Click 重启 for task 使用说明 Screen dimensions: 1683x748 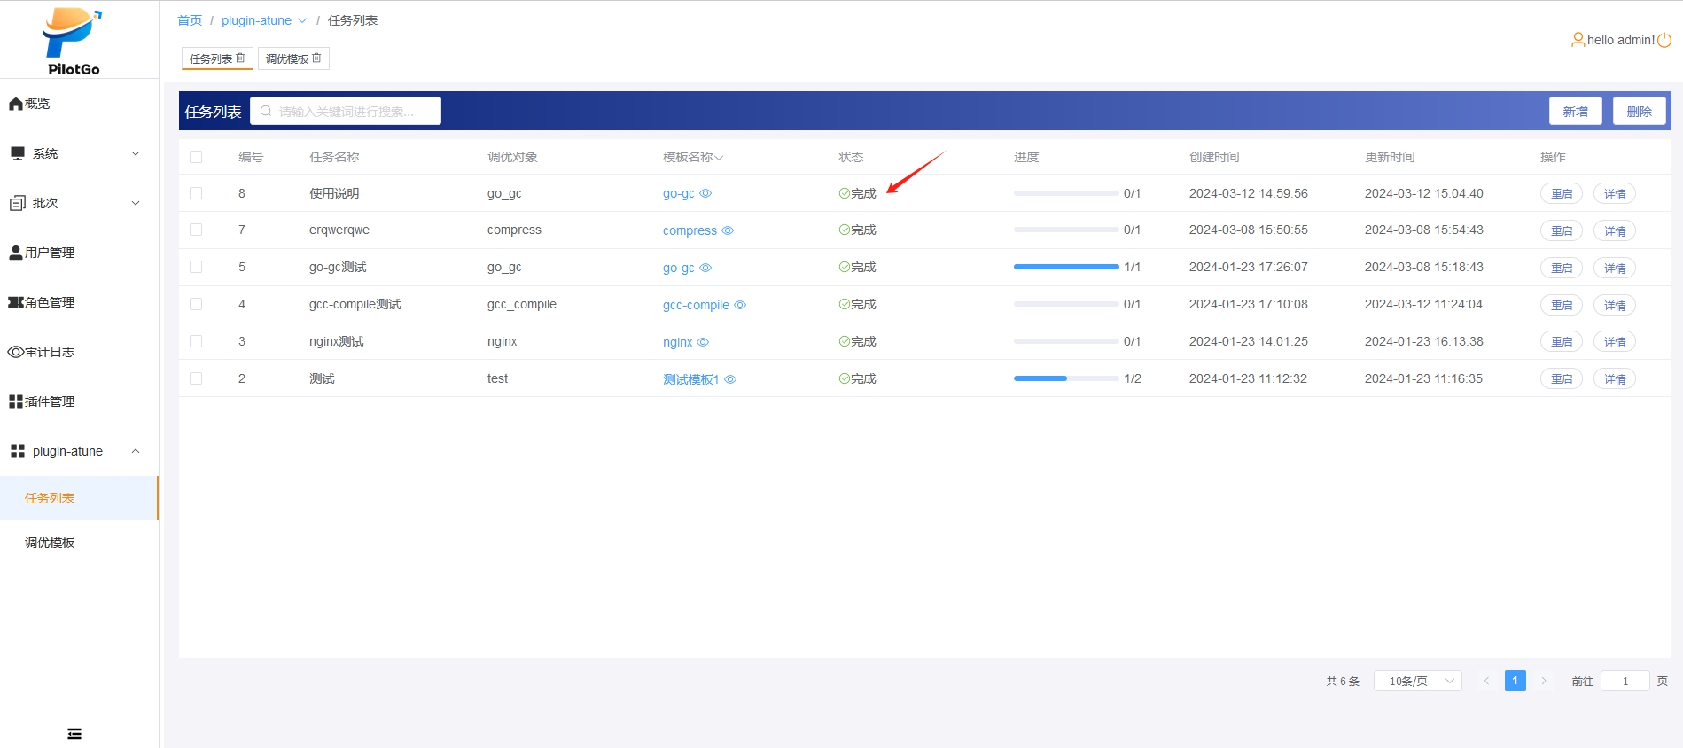pyautogui.click(x=1561, y=193)
